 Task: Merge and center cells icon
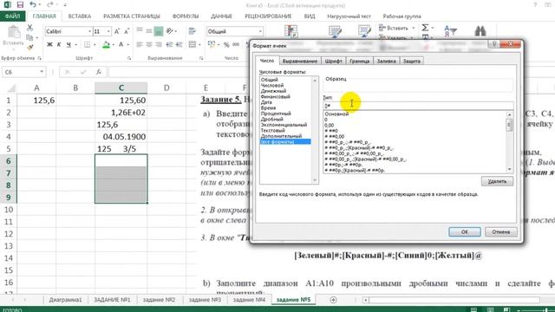pos(193,44)
